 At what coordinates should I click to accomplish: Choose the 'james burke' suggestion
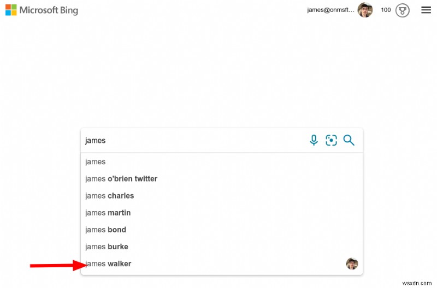pyautogui.click(x=222, y=247)
